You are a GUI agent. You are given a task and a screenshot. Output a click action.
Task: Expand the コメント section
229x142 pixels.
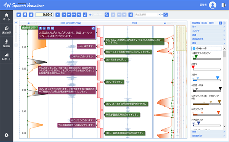[208, 31]
